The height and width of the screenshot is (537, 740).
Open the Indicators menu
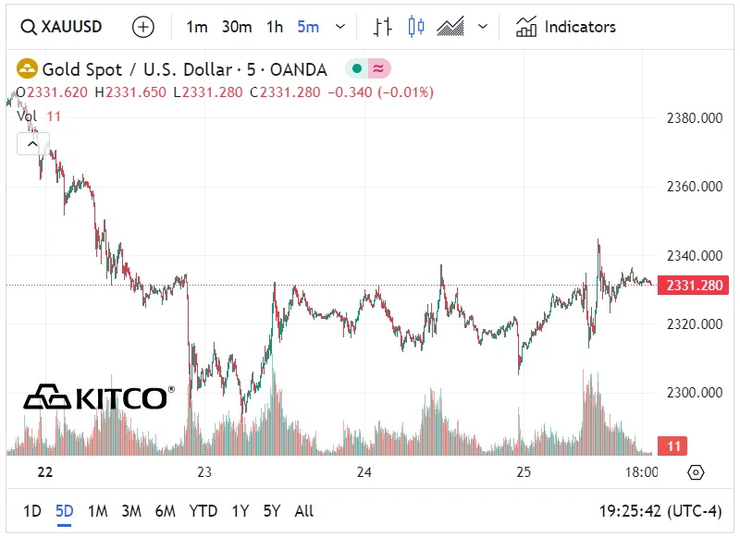566,27
